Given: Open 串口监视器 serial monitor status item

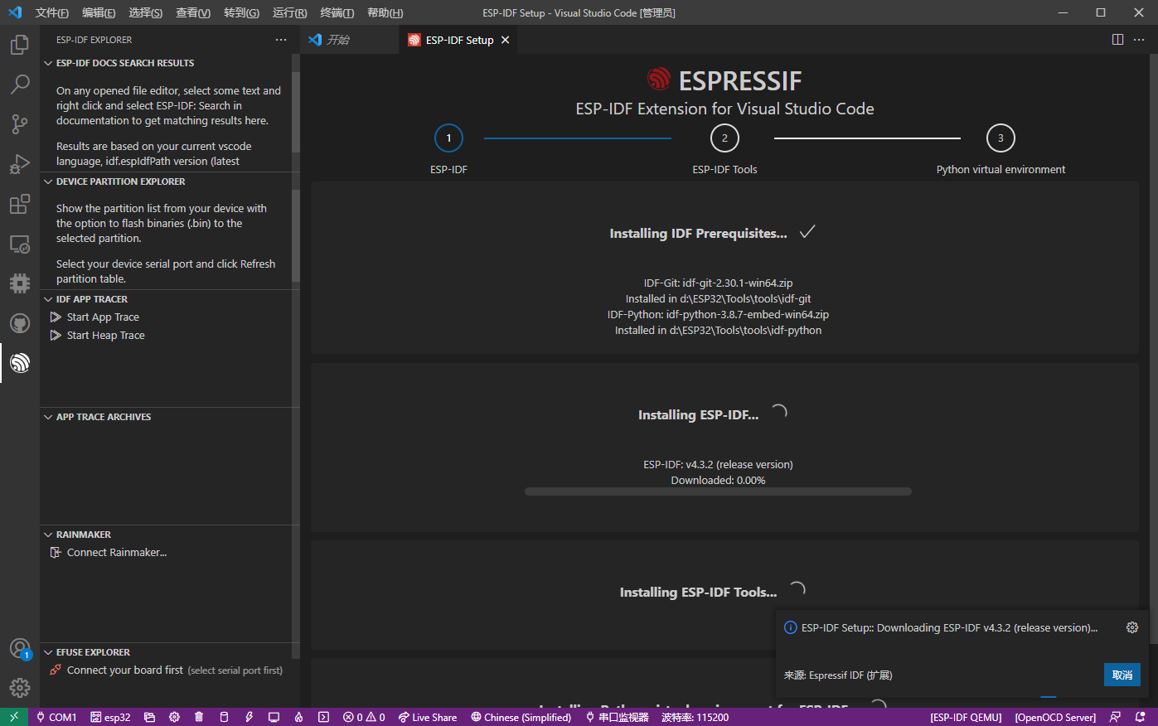Looking at the screenshot, I should coord(617,717).
